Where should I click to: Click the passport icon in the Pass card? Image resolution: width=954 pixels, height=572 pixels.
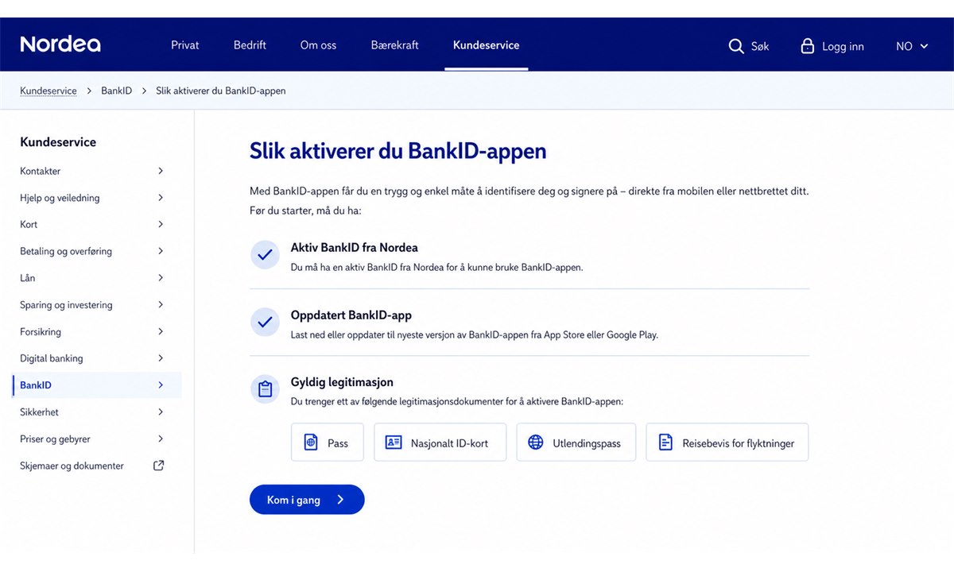[311, 443]
